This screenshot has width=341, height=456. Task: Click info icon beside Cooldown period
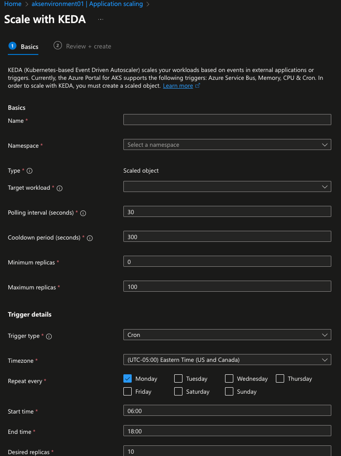pyautogui.click(x=90, y=238)
